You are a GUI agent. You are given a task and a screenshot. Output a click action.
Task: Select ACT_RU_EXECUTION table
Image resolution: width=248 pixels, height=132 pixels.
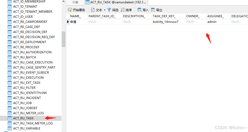tap(28, 78)
